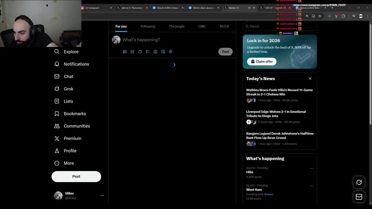Switch to The jungle tab
The width and height of the screenshot is (372, 209).
177,26
